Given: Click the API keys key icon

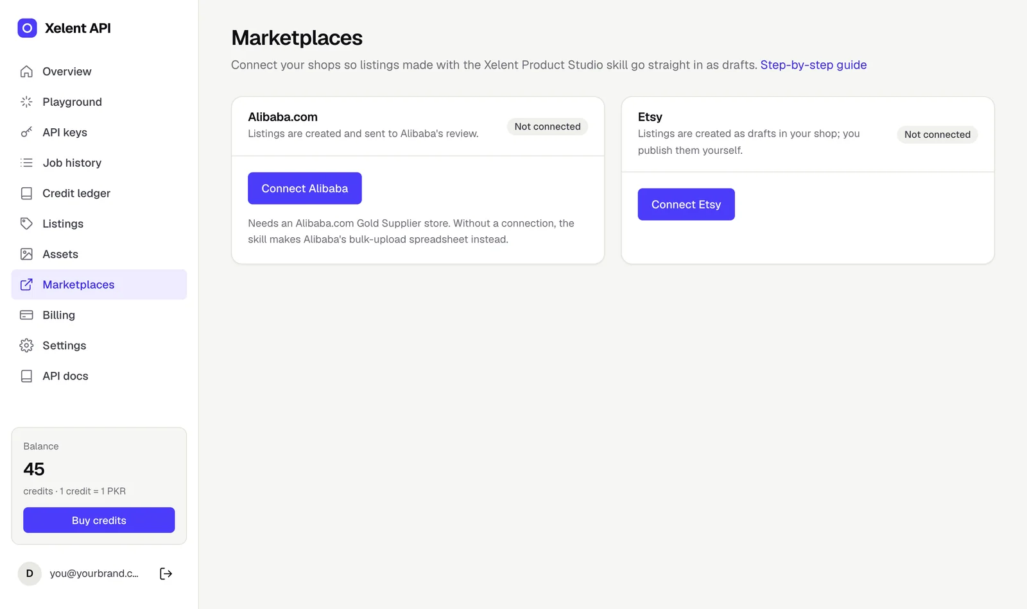Looking at the screenshot, I should pos(26,132).
